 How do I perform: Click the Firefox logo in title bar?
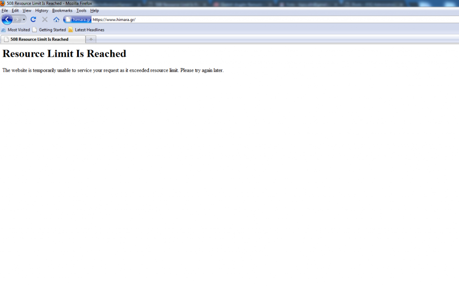coord(3,3)
